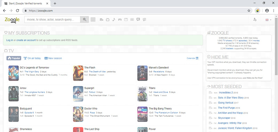The image size is (278, 132).
Task: Bookmark this page with the star
Action: 249,11
